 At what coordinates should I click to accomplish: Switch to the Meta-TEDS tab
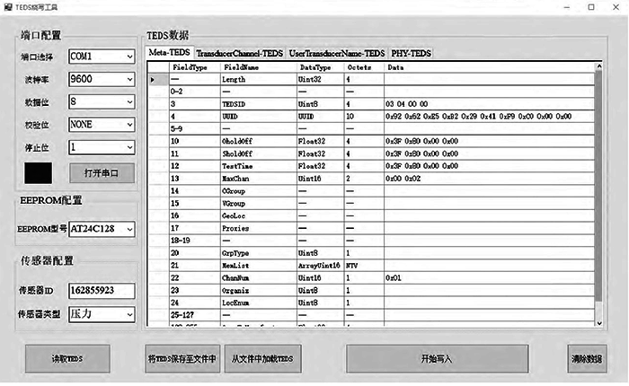(x=170, y=54)
